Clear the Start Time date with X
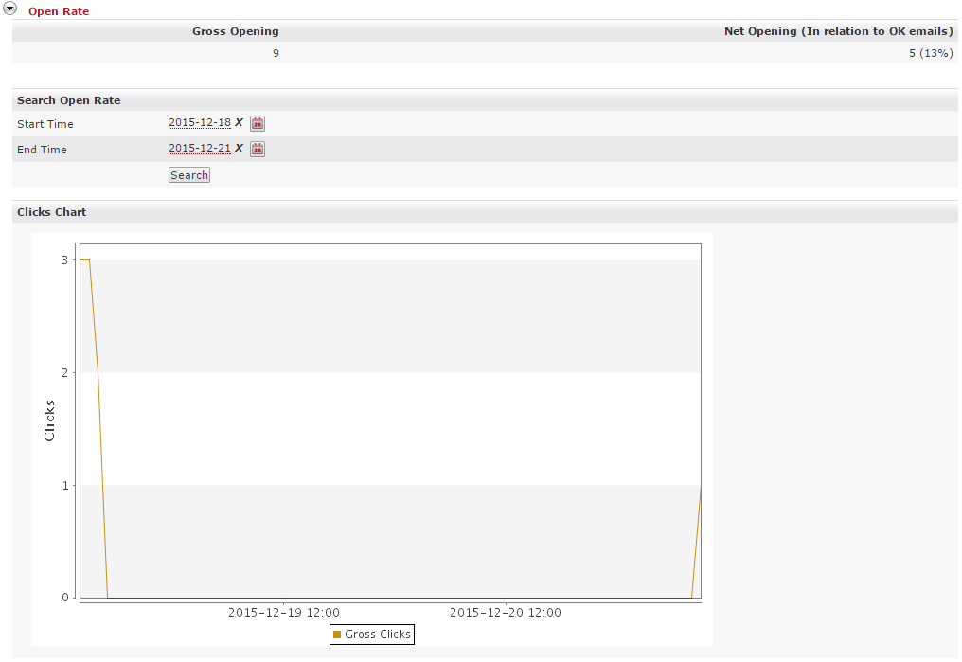Image resolution: width=962 pixels, height=662 pixels. pos(239,122)
